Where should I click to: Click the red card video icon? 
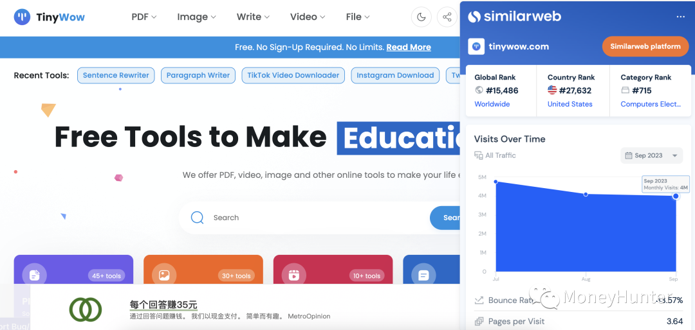(293, 275)
